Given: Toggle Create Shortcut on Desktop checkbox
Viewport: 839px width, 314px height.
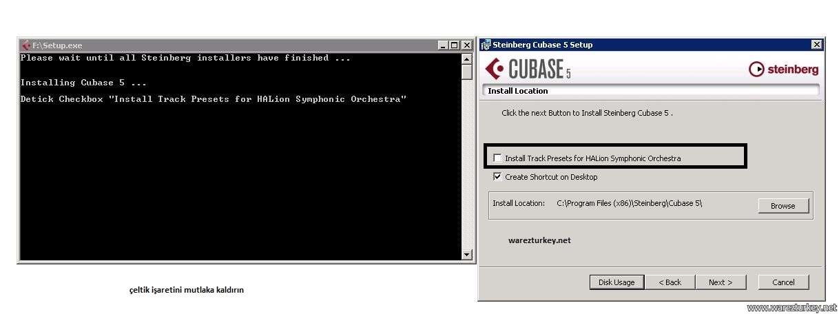Looking at the screenshot, I should [497, 177].
